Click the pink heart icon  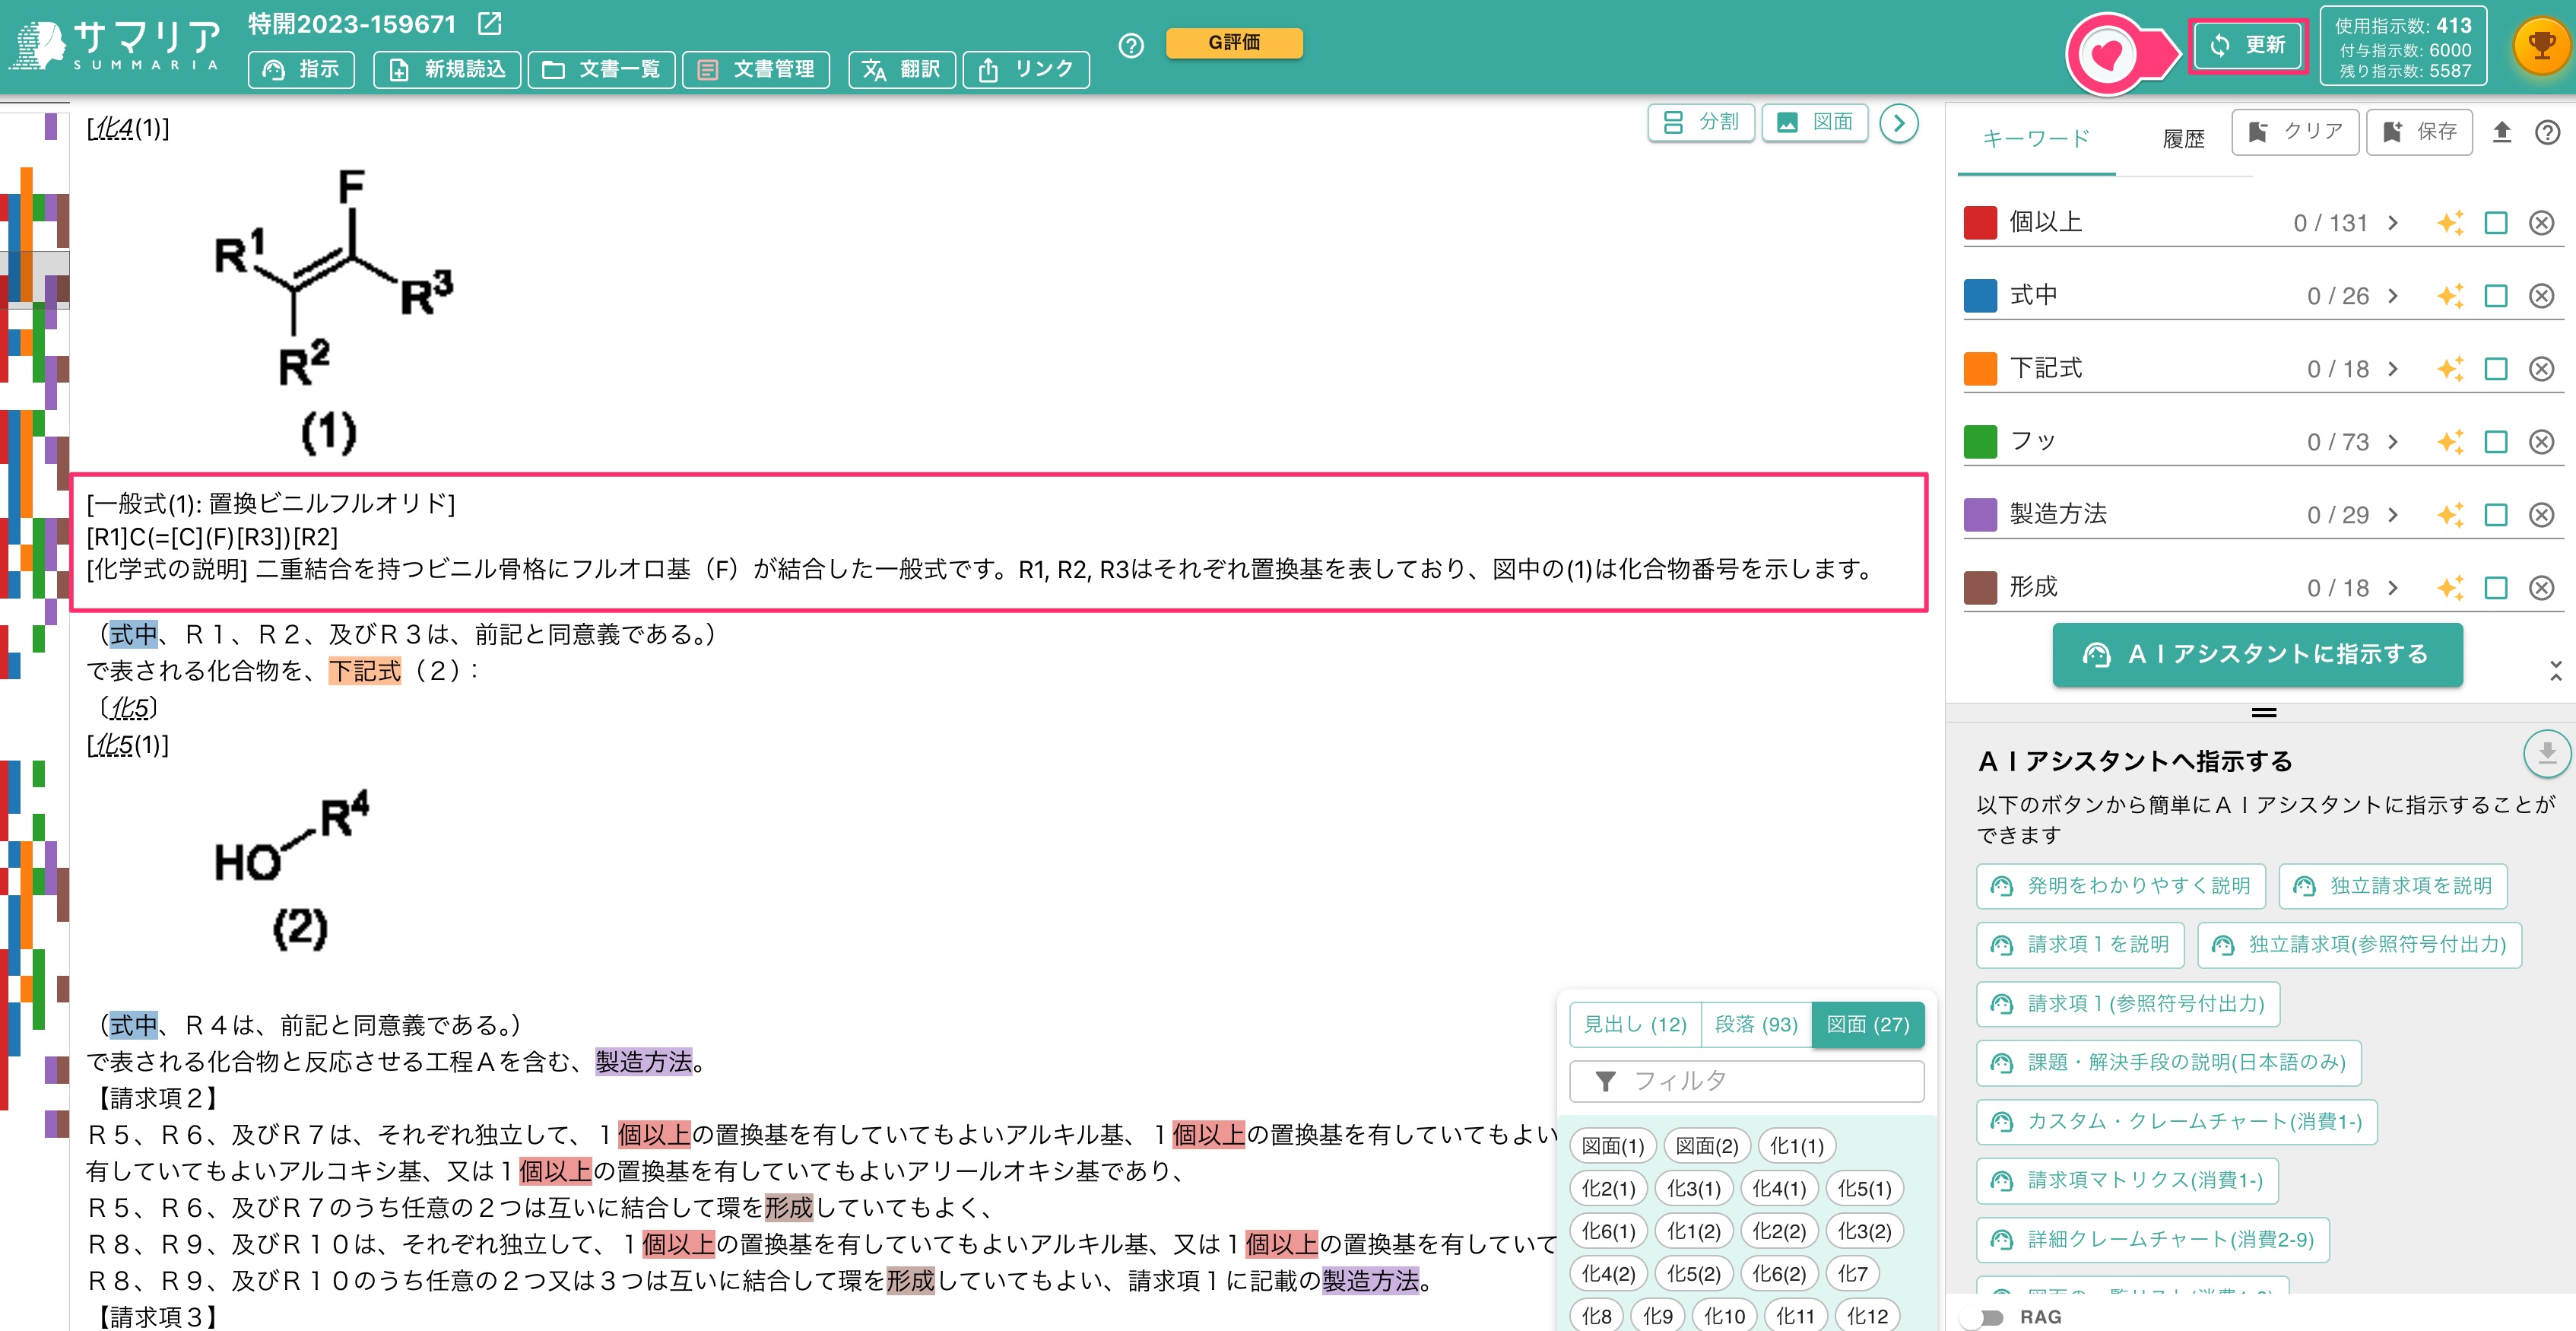tap(2108, 53)
